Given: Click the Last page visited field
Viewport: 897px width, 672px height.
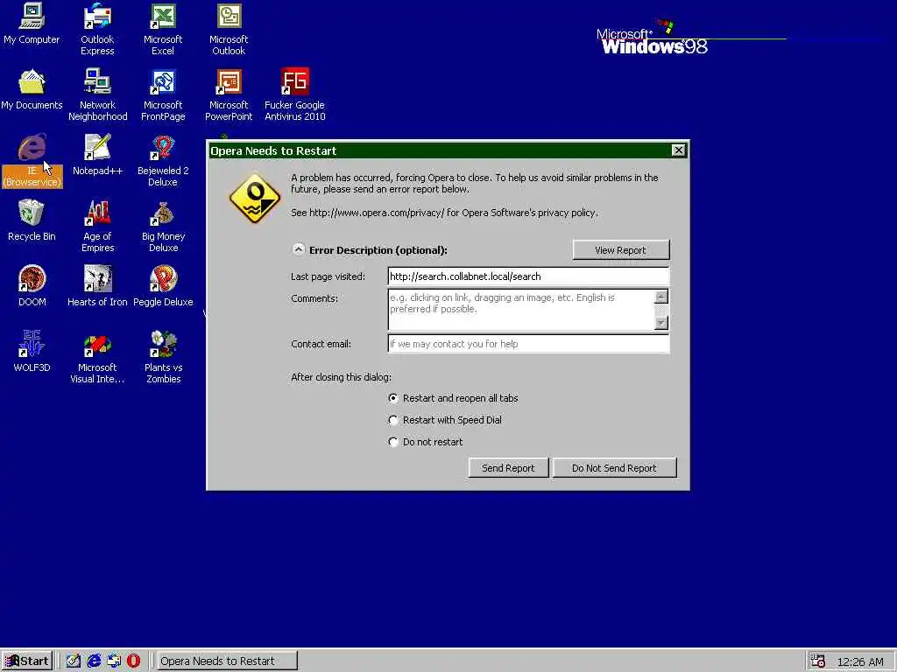Looking at the screenshot, I should tap(528, 276).
